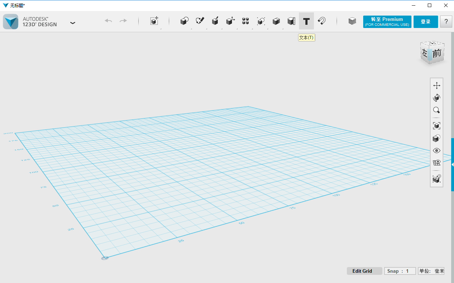Open the Zoom magnifier tool
The image size is (454, 283).
pos(437,110)
